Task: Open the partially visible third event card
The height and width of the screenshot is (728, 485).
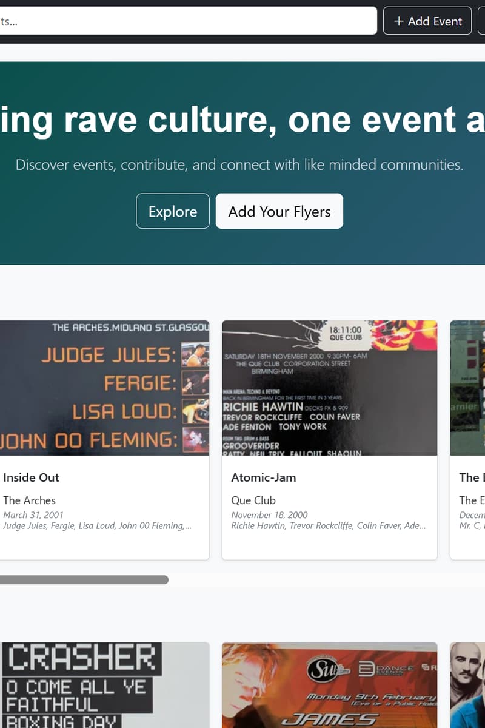Action: pyautogui.click(x=467, y=440)
